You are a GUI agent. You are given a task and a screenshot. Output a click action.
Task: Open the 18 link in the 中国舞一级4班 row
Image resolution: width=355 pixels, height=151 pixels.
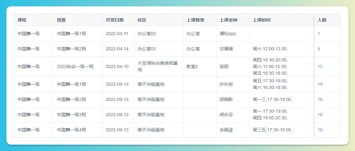pos(320,130)
